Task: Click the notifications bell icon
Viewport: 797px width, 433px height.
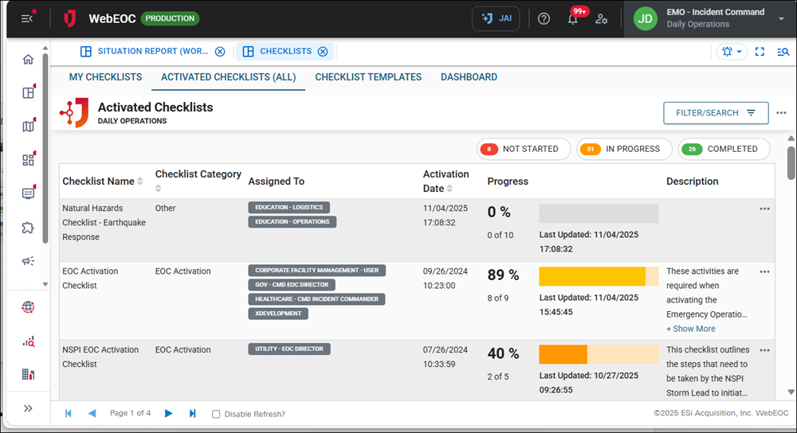Action: [572, 19]
